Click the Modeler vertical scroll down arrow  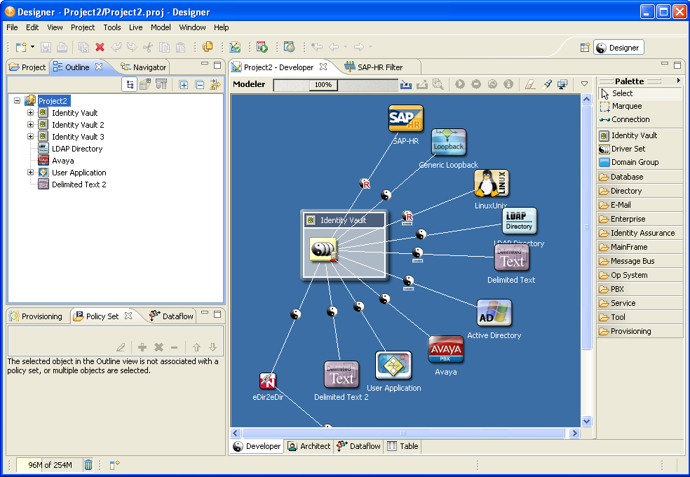click(586, 421)
